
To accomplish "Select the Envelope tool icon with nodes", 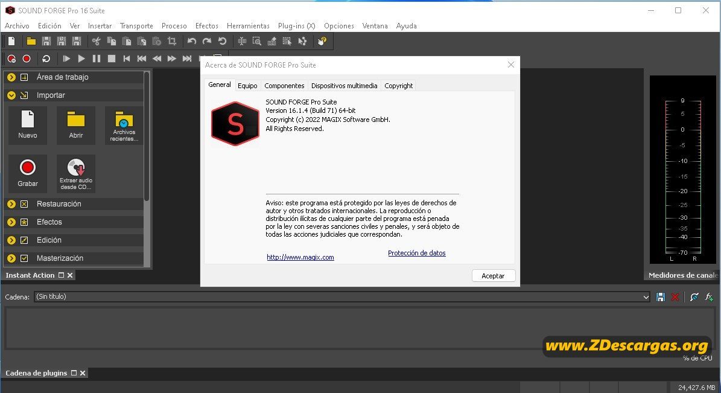I will coord(302,42).
